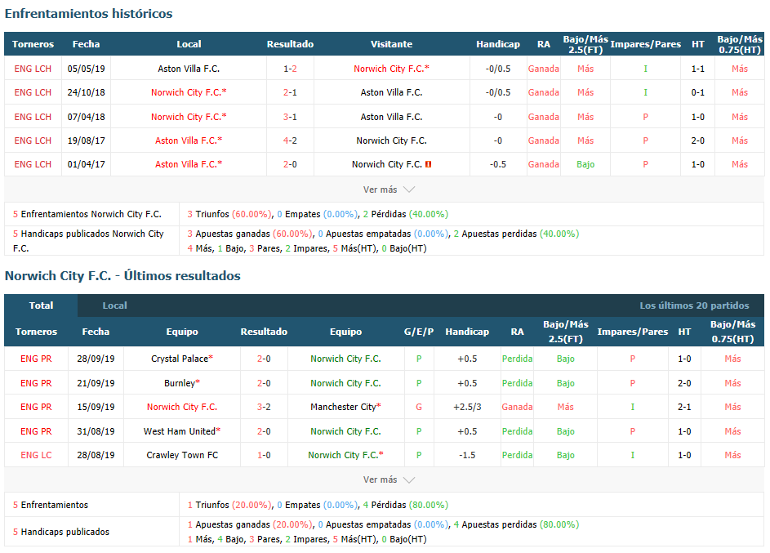Click the date 31/08/19 cell
Viewport: 770px width, 553px height.
click(96, 431)
